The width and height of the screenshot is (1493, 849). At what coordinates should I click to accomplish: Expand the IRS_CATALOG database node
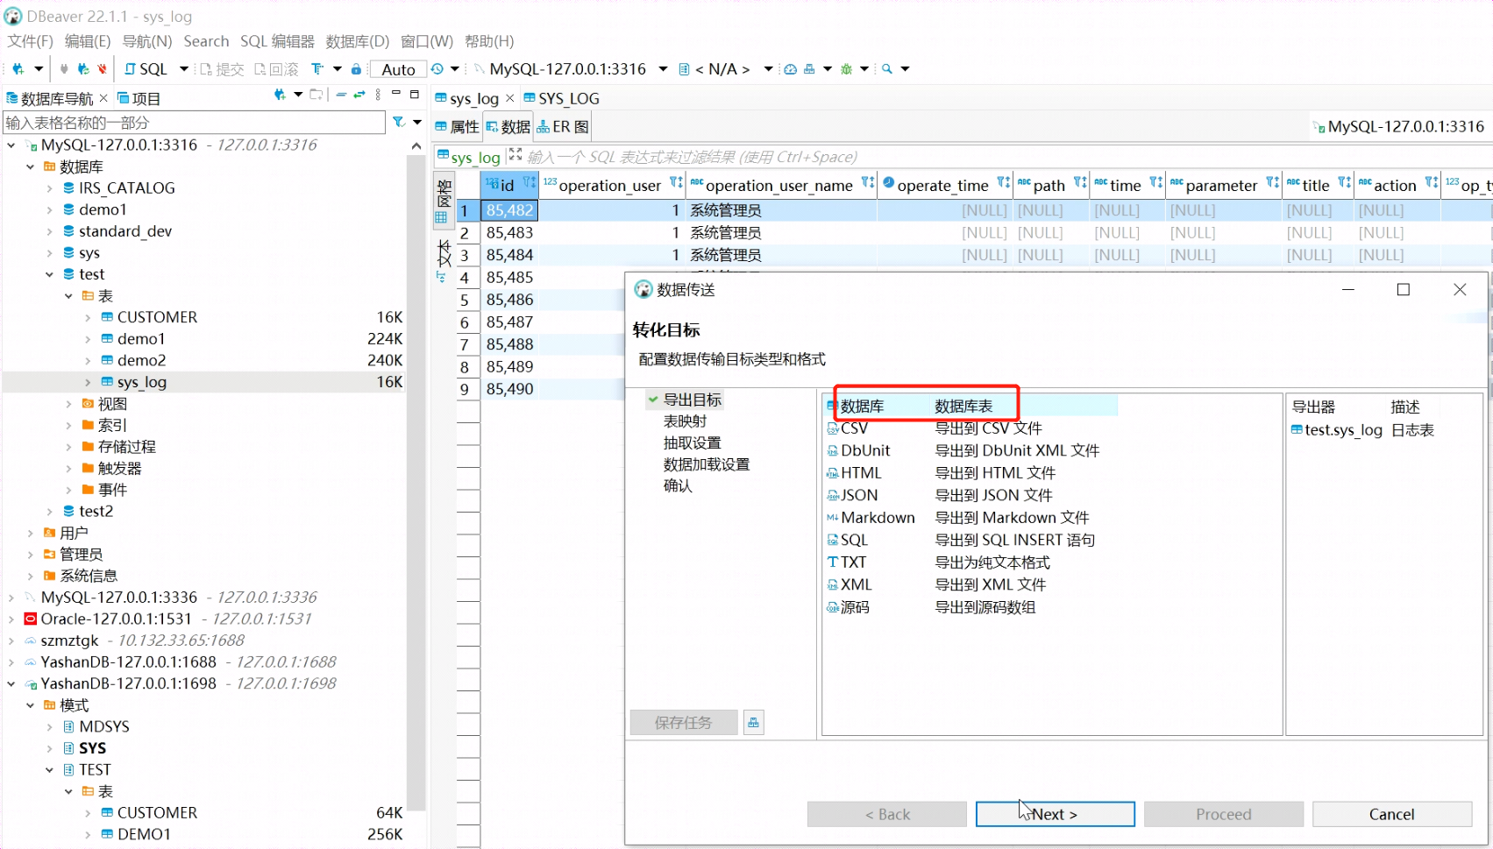(50, 188)
